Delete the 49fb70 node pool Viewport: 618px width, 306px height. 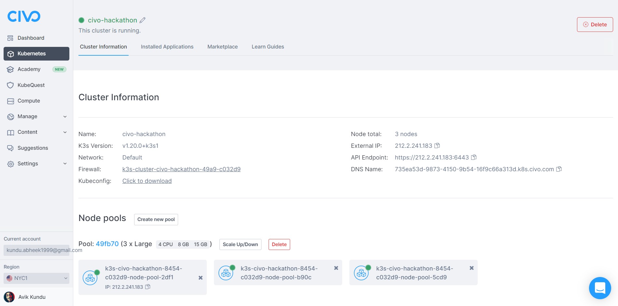(279, 244)
